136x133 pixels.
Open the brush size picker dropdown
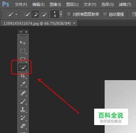(x=61, y=14)
